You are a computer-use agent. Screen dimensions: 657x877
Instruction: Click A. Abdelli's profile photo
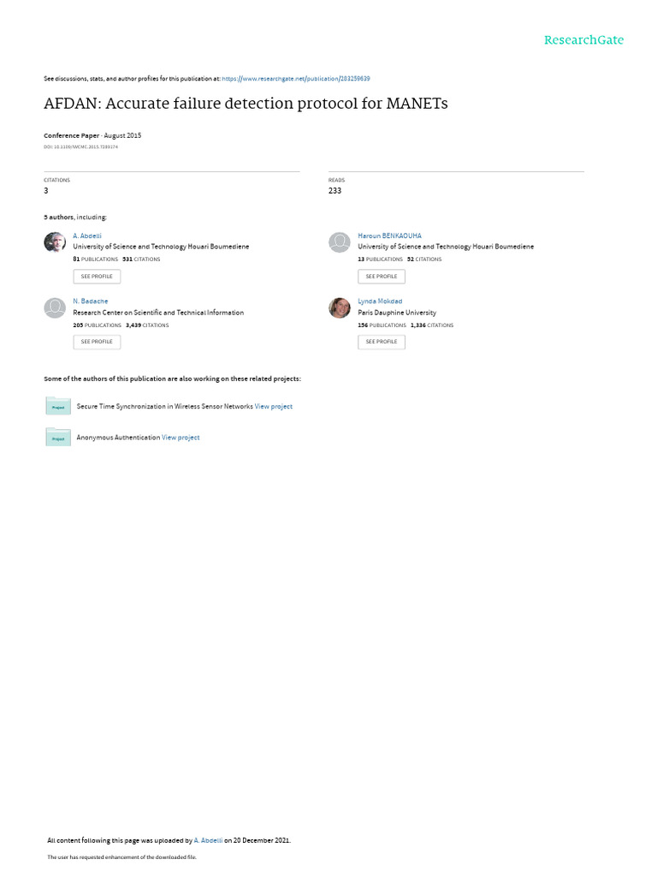55,242
